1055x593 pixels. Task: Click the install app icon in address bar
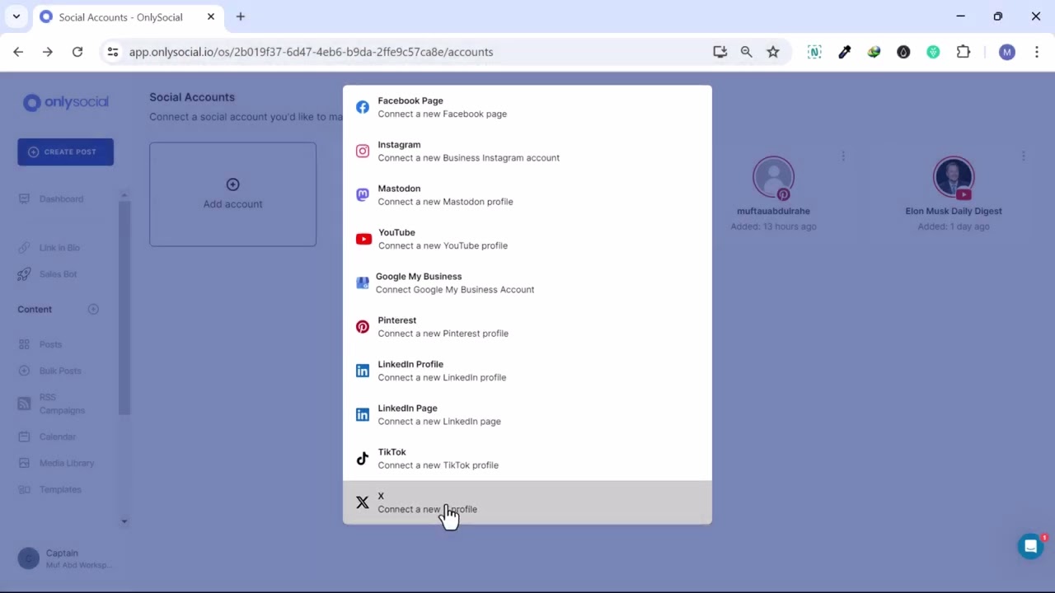click(x=720, y=52)
